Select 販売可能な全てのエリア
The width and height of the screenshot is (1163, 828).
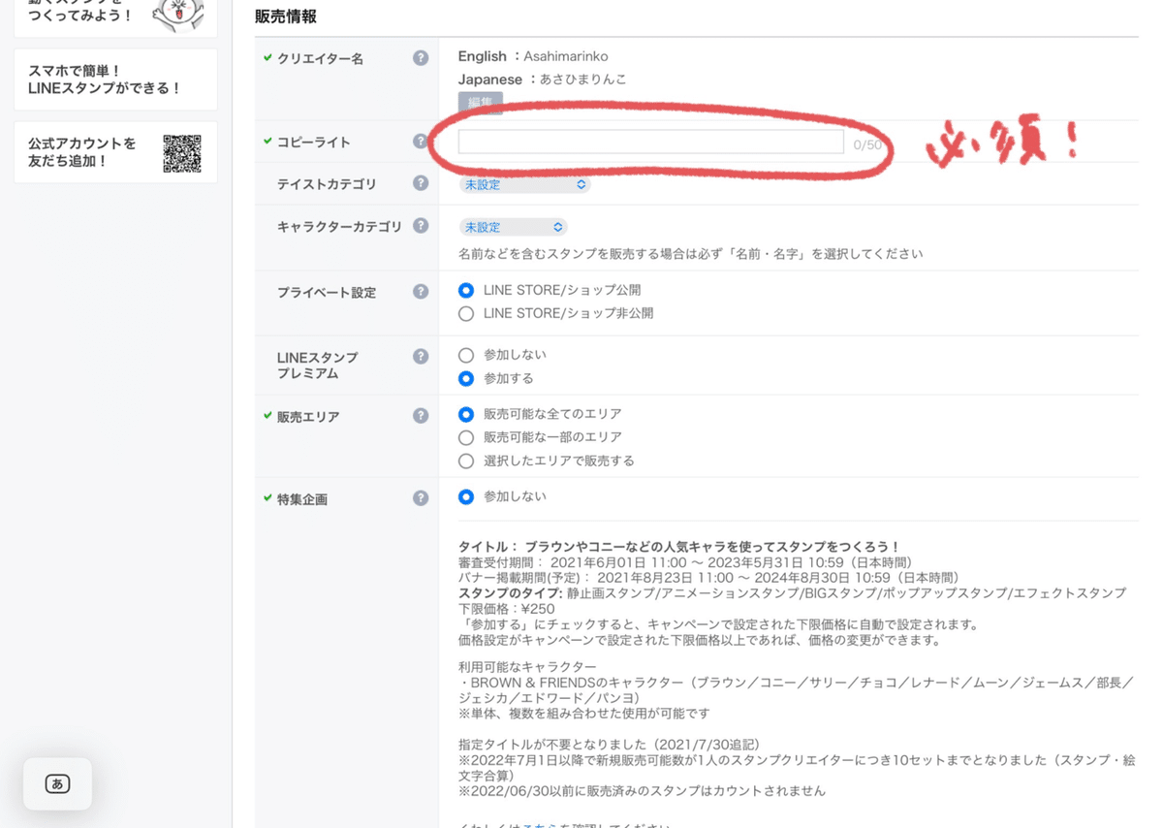(x=466, y=414)
